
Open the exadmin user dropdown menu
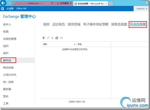(142, 9)
